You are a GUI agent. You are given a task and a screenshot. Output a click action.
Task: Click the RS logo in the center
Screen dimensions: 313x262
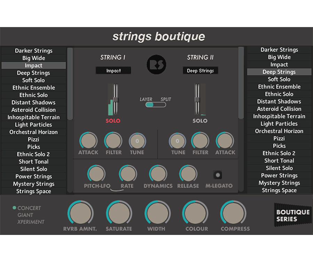[x=156, y=65]
